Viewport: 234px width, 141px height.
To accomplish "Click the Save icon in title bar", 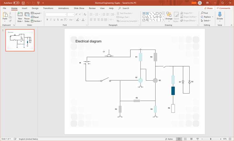I will pos(23,3).
